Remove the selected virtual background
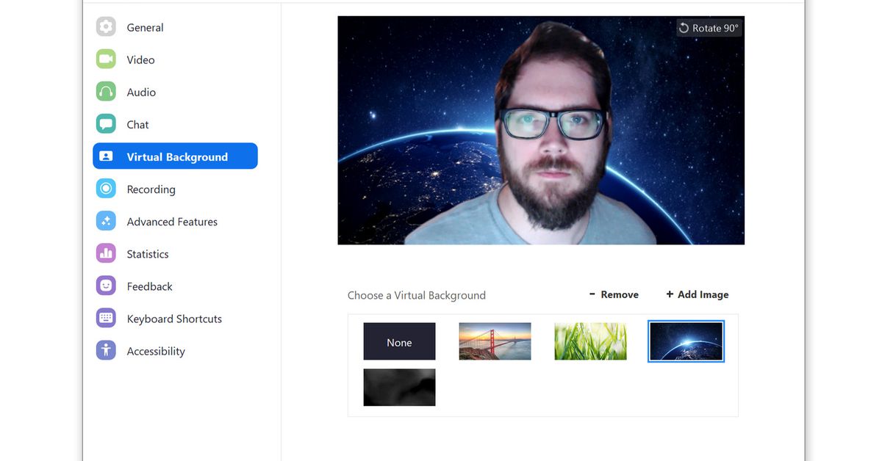This screenshot has height=461, width=882. pyautogui.click(x=614, y=294)
